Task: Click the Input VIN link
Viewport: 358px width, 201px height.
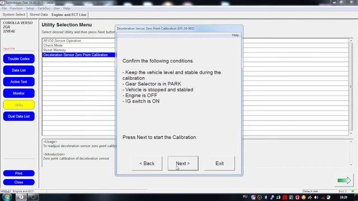Action: point(9,49)
